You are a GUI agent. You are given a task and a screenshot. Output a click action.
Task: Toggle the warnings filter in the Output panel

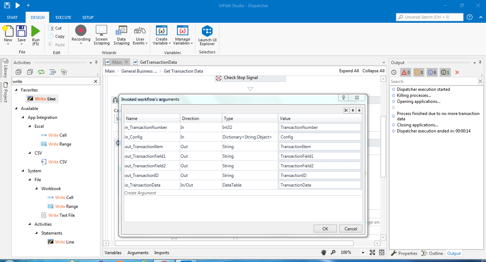point(418,72)
